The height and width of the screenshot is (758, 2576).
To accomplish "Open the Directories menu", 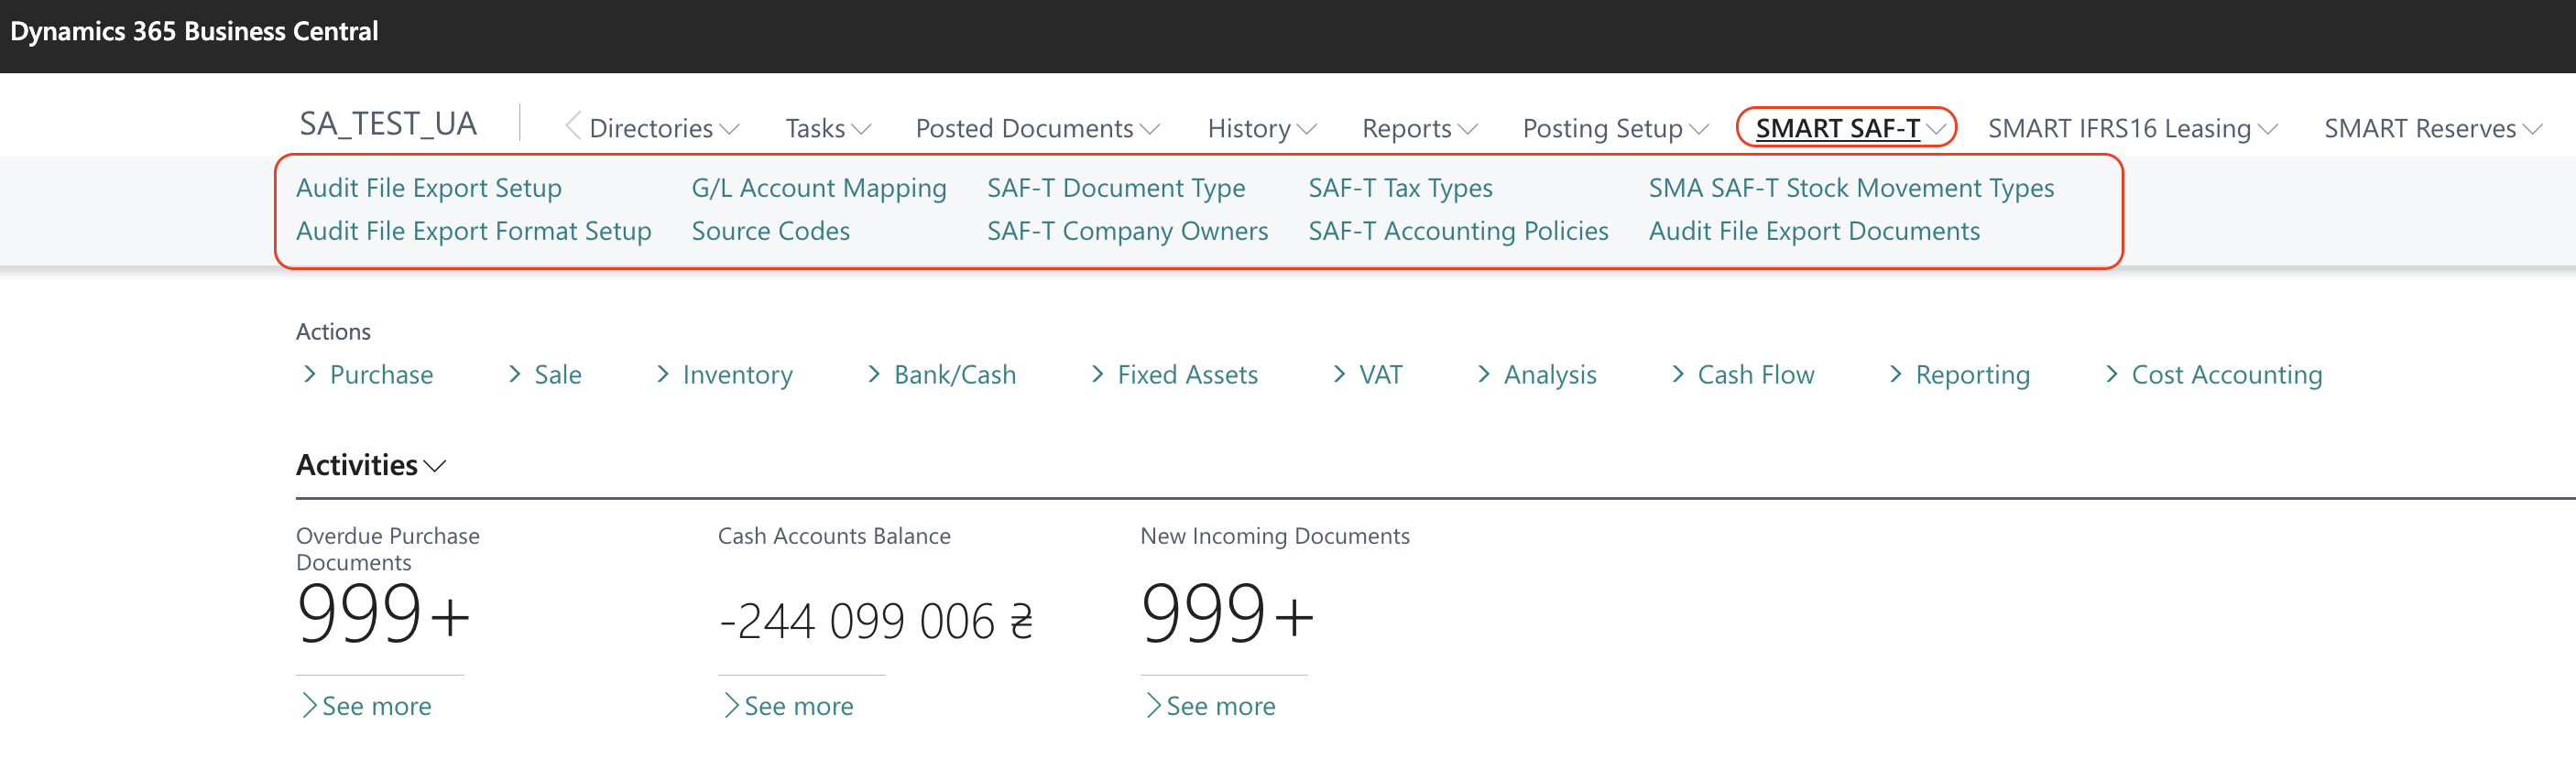I will click(664, 128).
